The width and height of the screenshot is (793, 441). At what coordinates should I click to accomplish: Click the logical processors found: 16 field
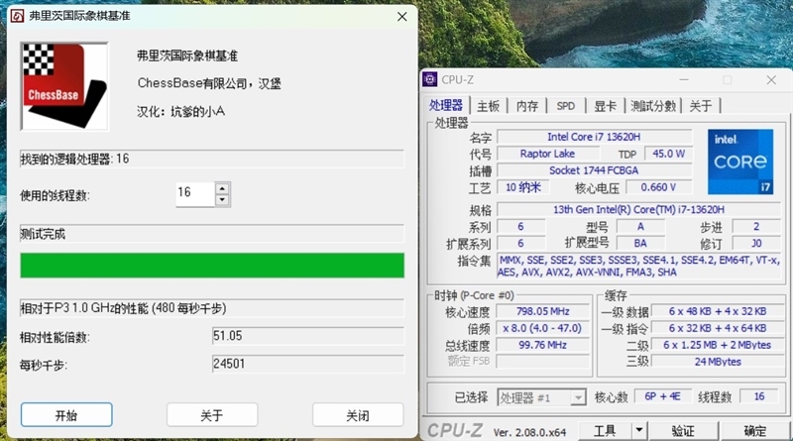(212, 159)
